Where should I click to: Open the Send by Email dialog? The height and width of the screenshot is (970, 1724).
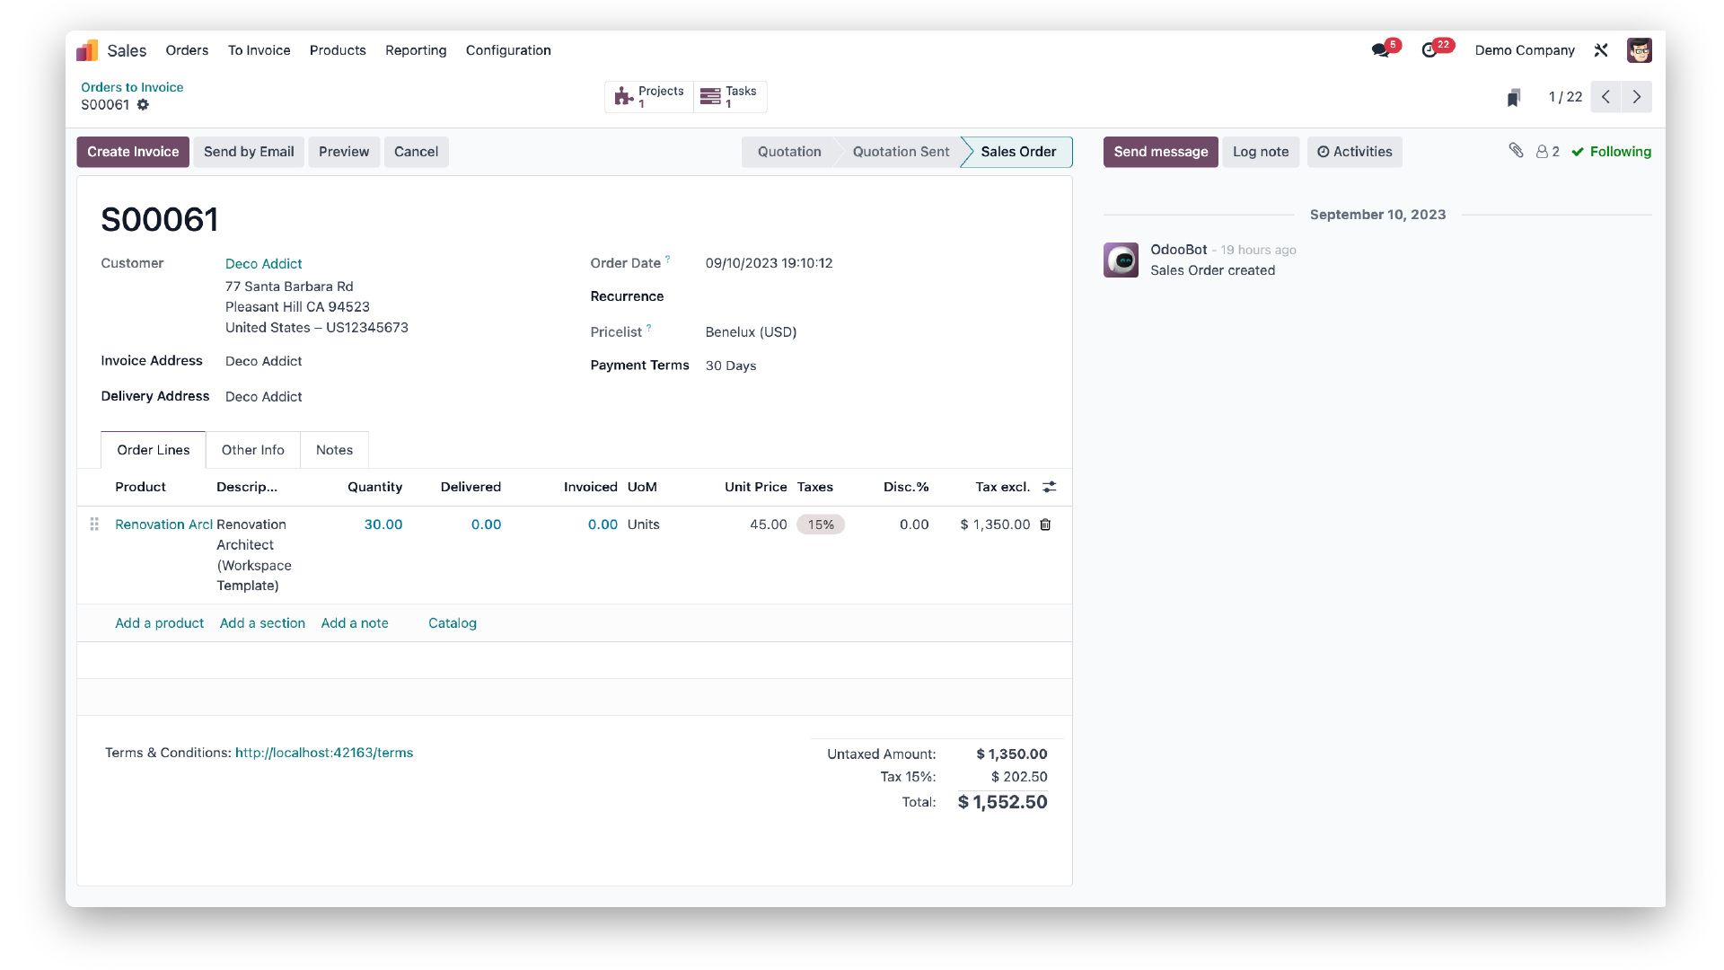249,152
